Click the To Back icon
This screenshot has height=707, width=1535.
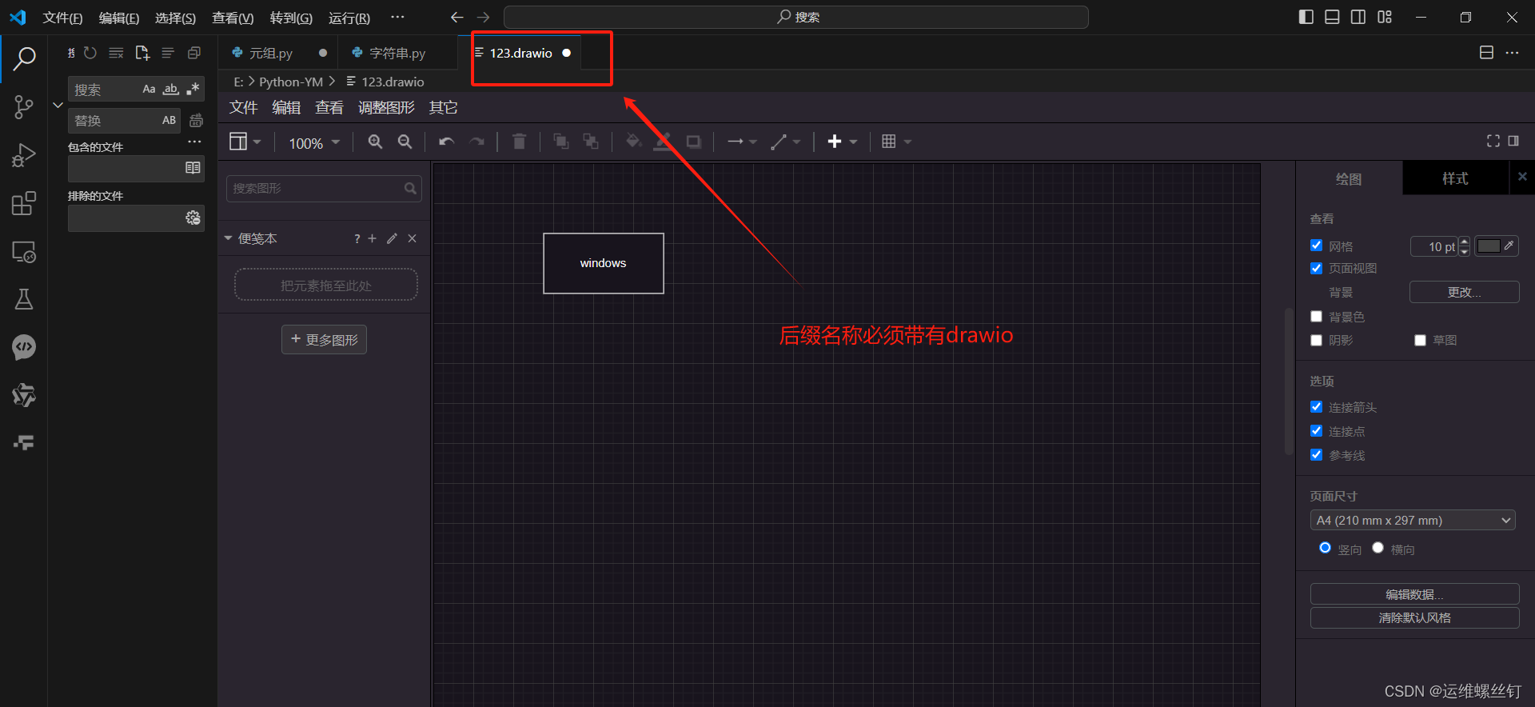591,142
